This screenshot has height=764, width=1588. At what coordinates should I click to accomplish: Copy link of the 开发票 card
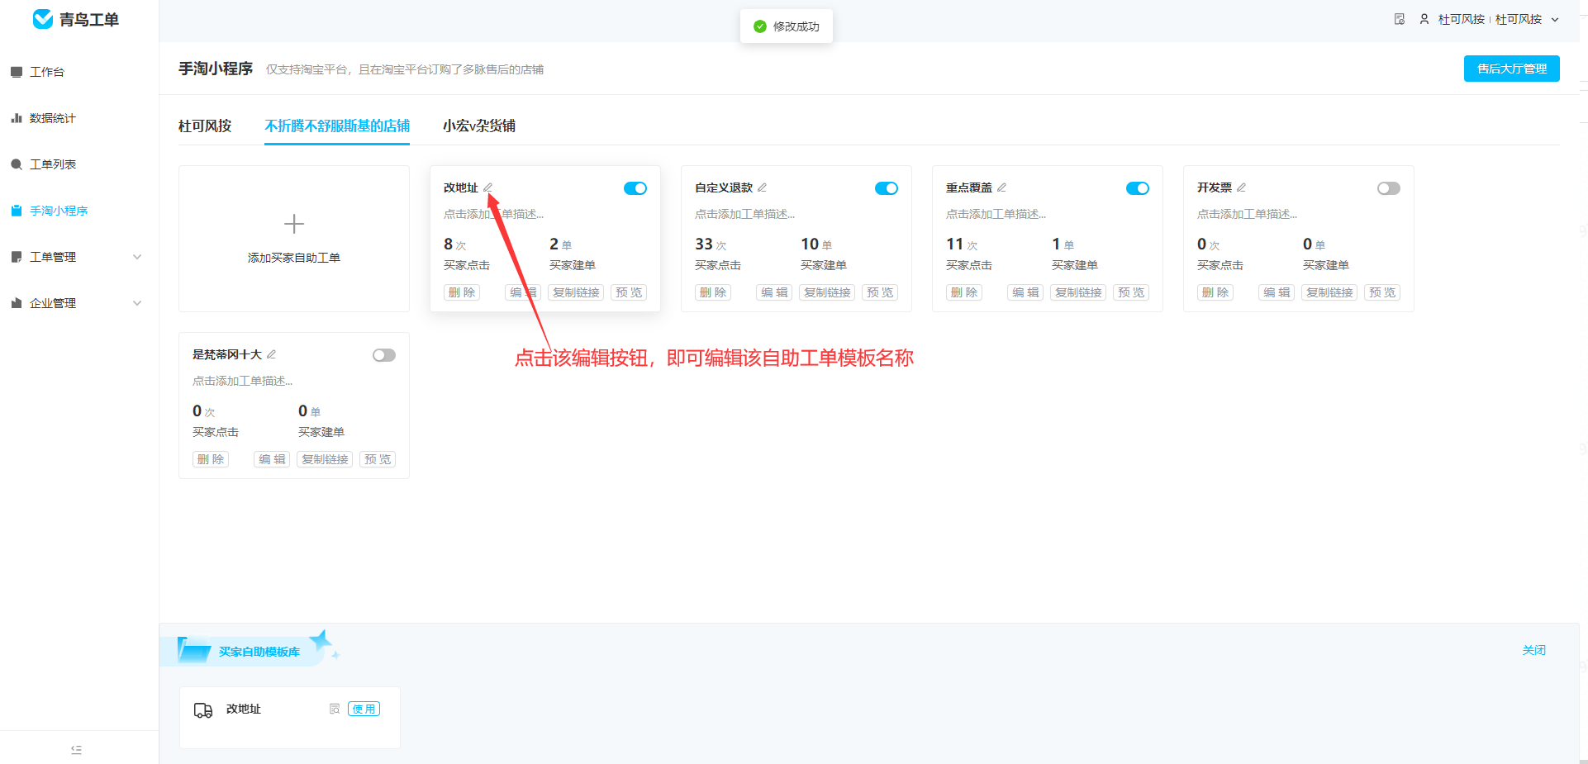coord(1329,292)
